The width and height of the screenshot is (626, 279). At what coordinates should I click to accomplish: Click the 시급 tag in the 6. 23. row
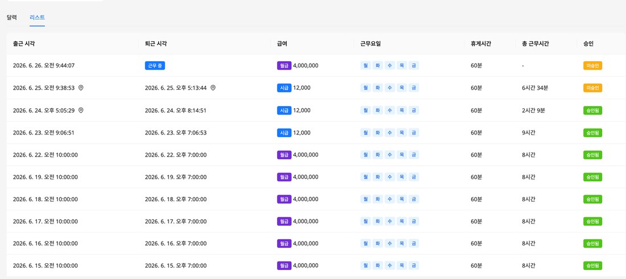coord(284,133)
